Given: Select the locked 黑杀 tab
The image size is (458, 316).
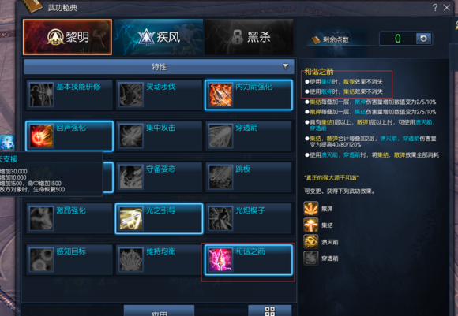Looking at the screenshot, I should point(249,37).
